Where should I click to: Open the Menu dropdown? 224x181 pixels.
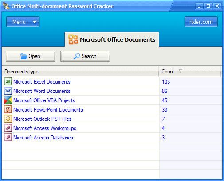[23, 22]
